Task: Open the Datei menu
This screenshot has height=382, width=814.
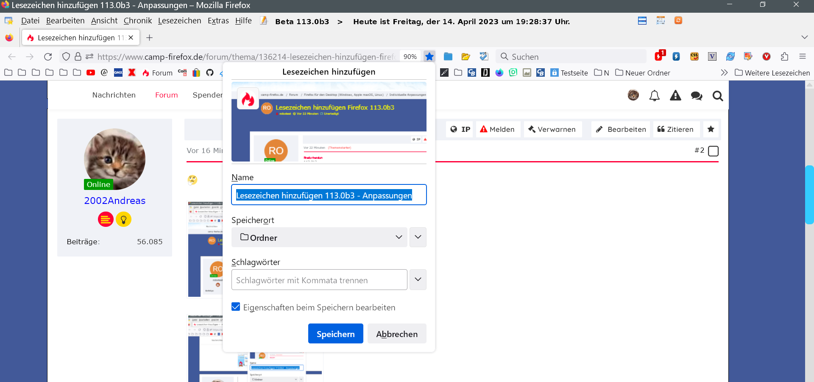Action: 30,20
